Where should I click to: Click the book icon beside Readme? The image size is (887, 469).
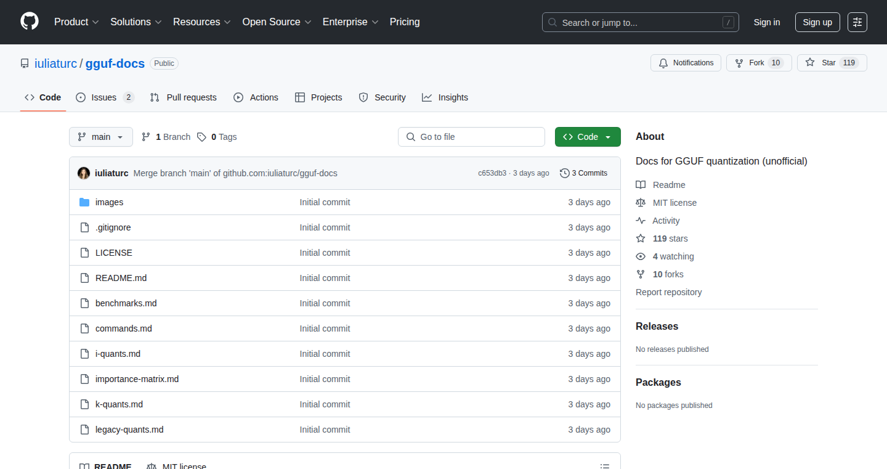(x=641, y=185)
